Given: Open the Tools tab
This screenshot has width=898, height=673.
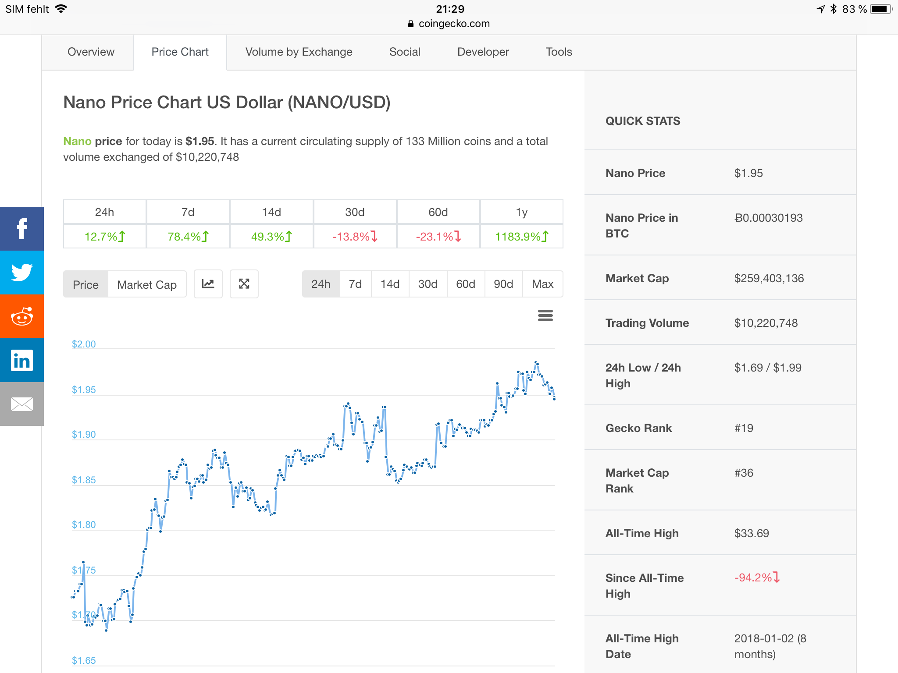Looking at the screenshot, I should pos(559,52).
